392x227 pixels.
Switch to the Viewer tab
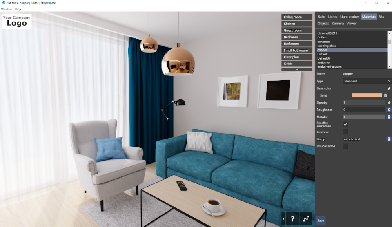352,24
